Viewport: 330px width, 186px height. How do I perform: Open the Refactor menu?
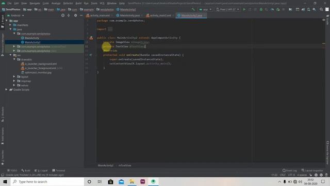68,4
